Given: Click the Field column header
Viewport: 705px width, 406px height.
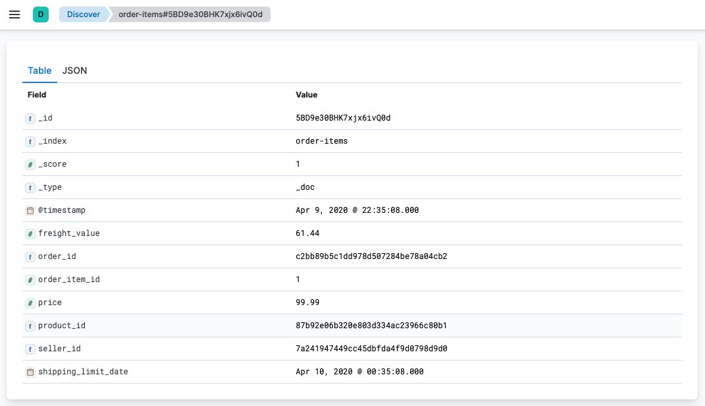Looking at the screenshot, I should (x=37, y=95).
